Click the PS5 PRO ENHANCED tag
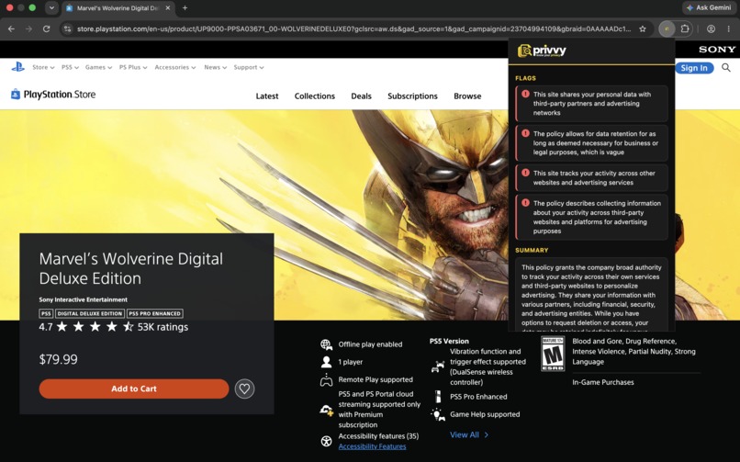The height and width of the screenshot is (462, 740). [x=155, y=313]
